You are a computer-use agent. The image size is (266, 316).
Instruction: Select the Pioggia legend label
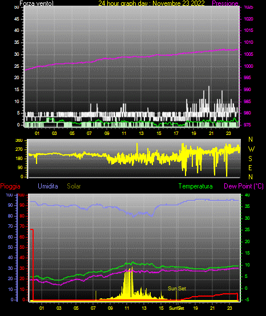[x=10, y=186]
